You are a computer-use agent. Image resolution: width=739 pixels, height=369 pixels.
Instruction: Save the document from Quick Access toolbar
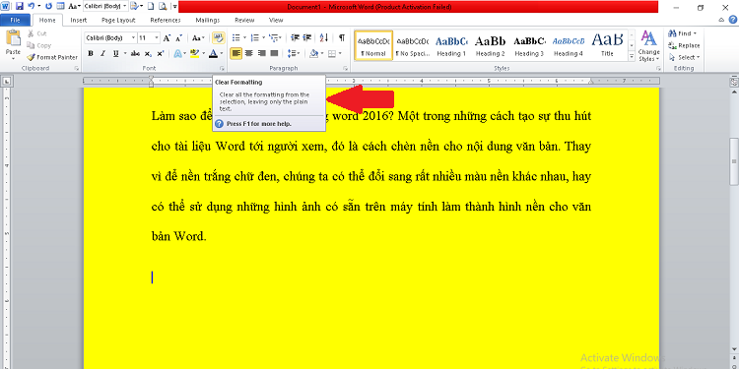[x=20, y=7]
